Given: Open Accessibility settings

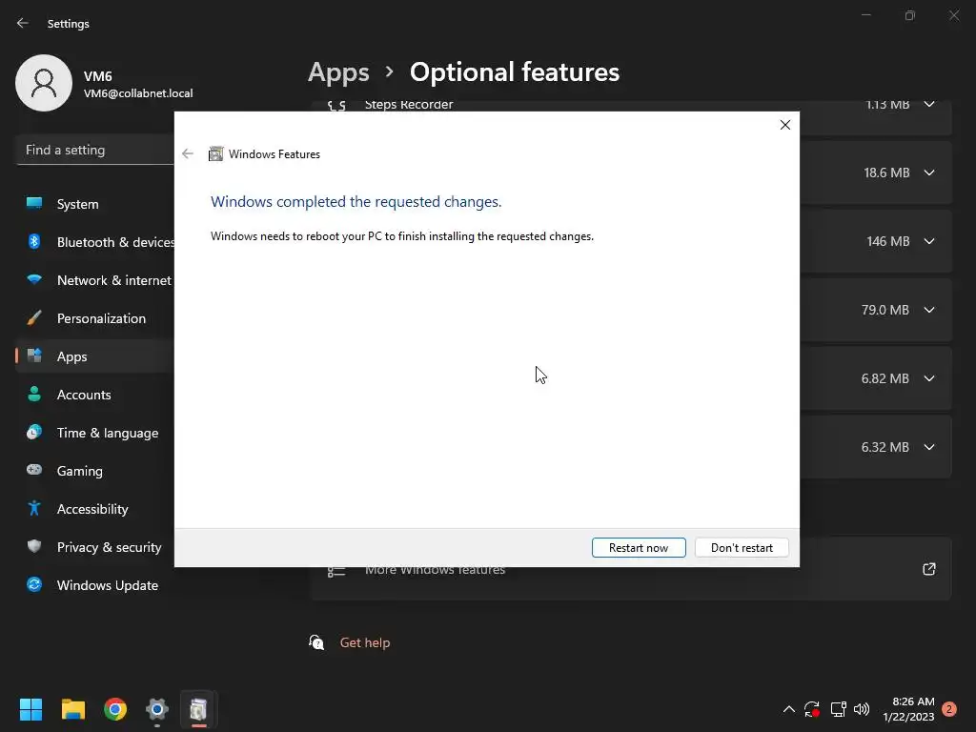Looking at the screenshot, I should (x=94, y=509).
